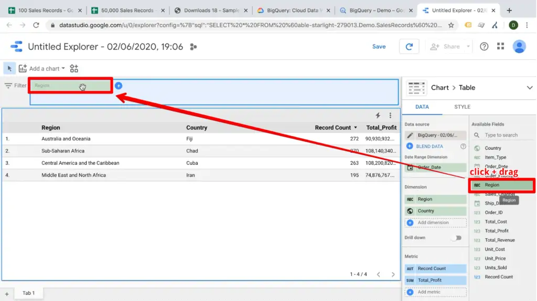Open the Add a chart menu
The image size is (537, 301).
[x=42, y=69]
